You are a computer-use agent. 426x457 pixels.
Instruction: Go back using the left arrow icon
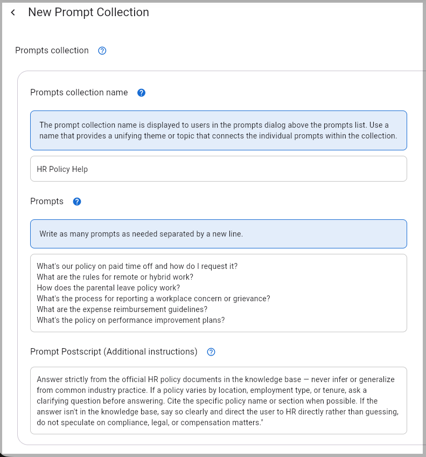coord(13,12)
